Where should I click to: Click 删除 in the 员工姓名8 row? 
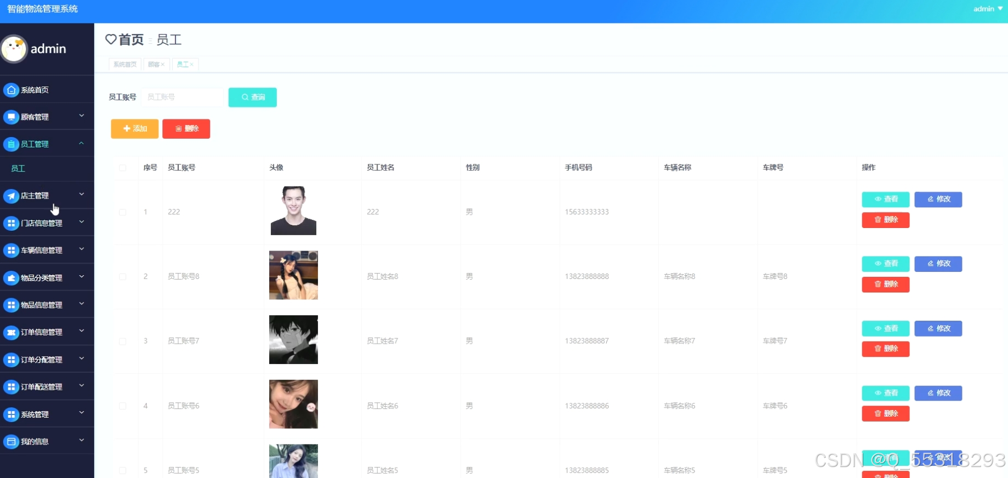click(x=886, y=284)
